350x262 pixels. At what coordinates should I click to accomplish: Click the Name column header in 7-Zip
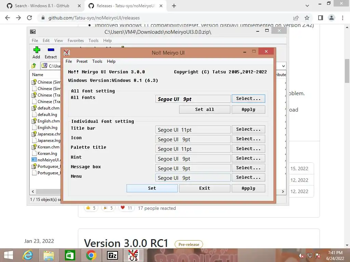[38, 75]
